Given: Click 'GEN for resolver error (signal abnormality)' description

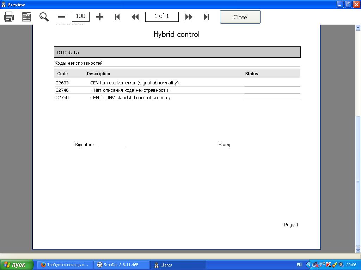Looking at the screenshot, I should click(x=134, y=83).
